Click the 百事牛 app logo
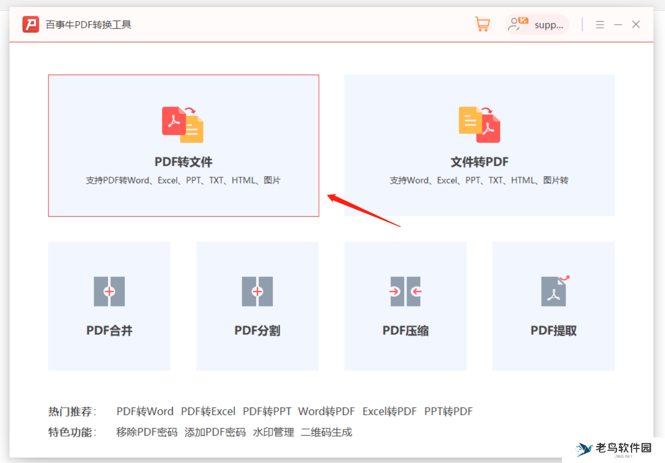 point(30,24)
